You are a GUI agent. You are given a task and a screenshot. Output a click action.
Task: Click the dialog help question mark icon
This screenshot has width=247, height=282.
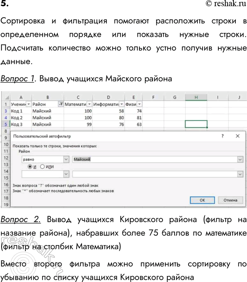(222, 136)
